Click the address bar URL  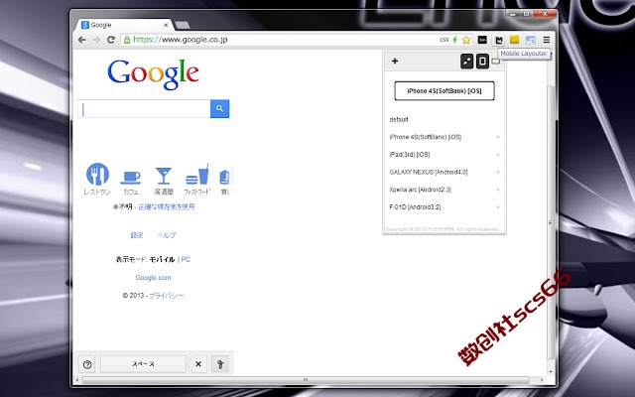[x=181, y=40]
